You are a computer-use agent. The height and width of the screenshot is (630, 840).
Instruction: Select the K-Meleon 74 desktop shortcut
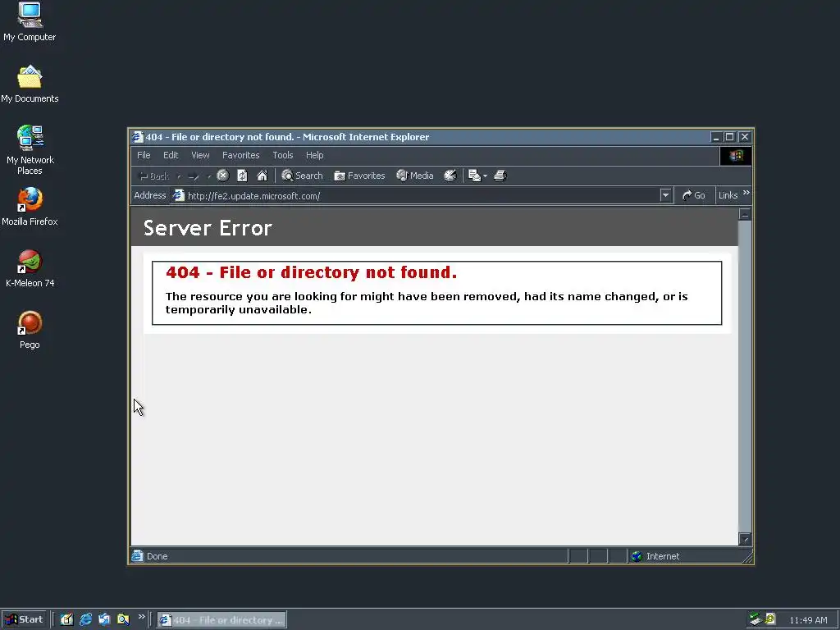point(30,268)
